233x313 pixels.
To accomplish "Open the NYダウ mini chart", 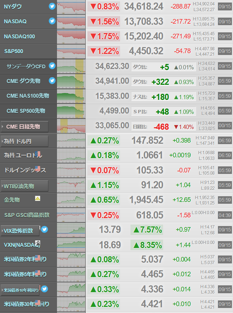I will 71,7.
